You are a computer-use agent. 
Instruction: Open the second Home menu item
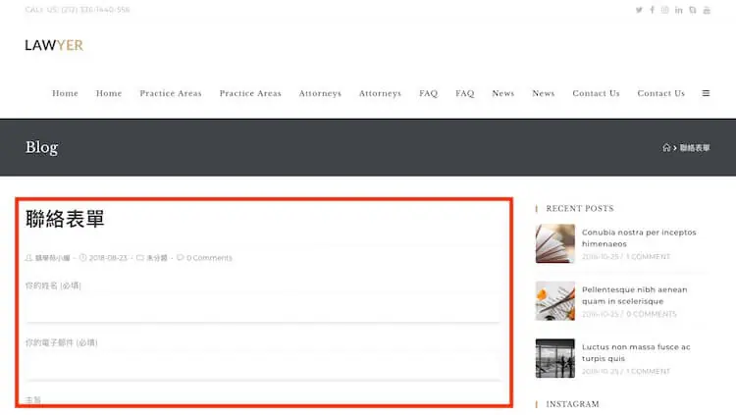point(109,93)
